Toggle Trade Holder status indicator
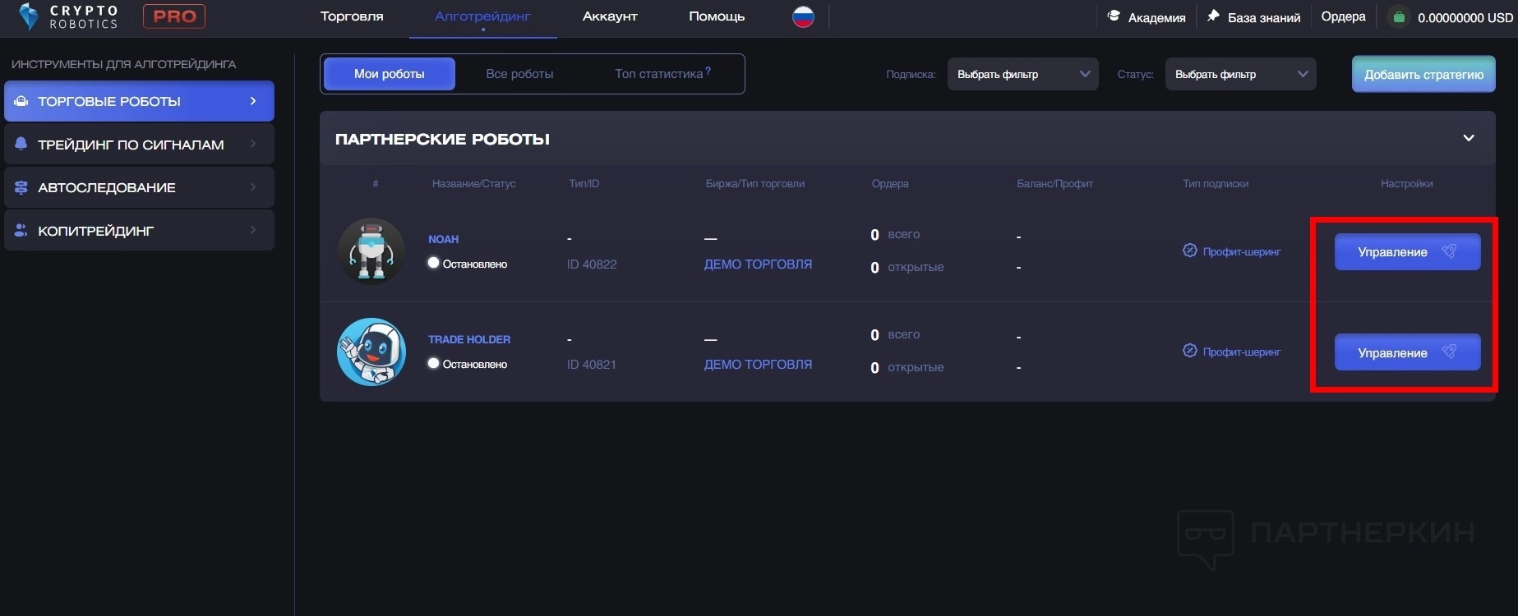The width and height of the screenshot is (1518, 616). pyautogui.click(x=433, y=363)
